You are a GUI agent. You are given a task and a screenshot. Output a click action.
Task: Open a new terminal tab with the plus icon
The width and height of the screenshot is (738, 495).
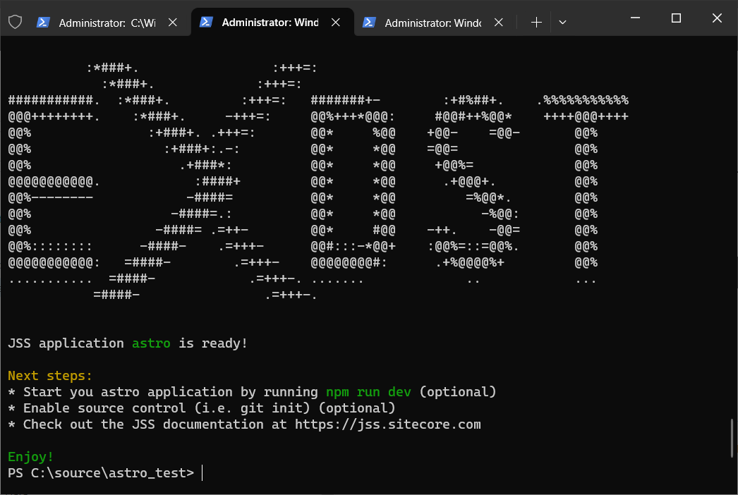click(x=536, y=22)
